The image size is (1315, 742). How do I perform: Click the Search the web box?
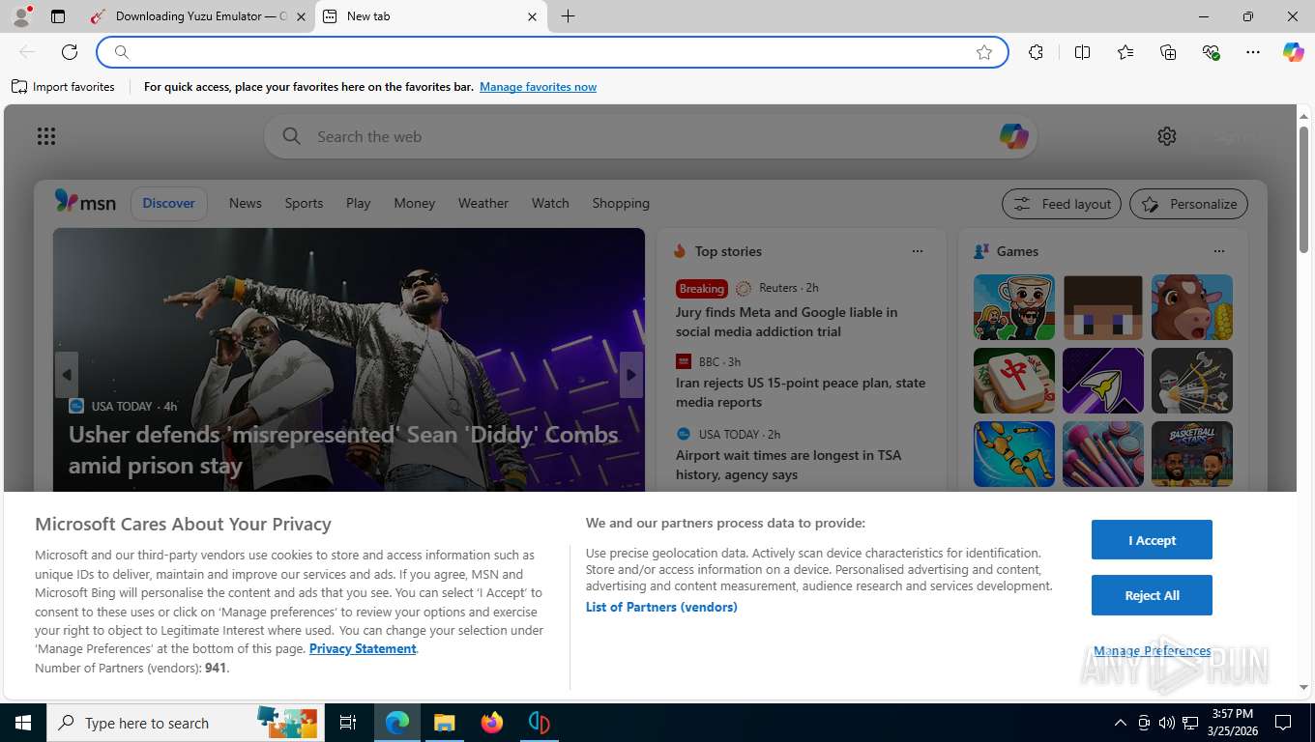coord(650,136)
